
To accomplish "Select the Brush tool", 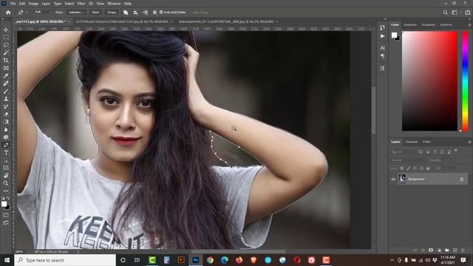I will pyautogui.click(x=6, y=91).
